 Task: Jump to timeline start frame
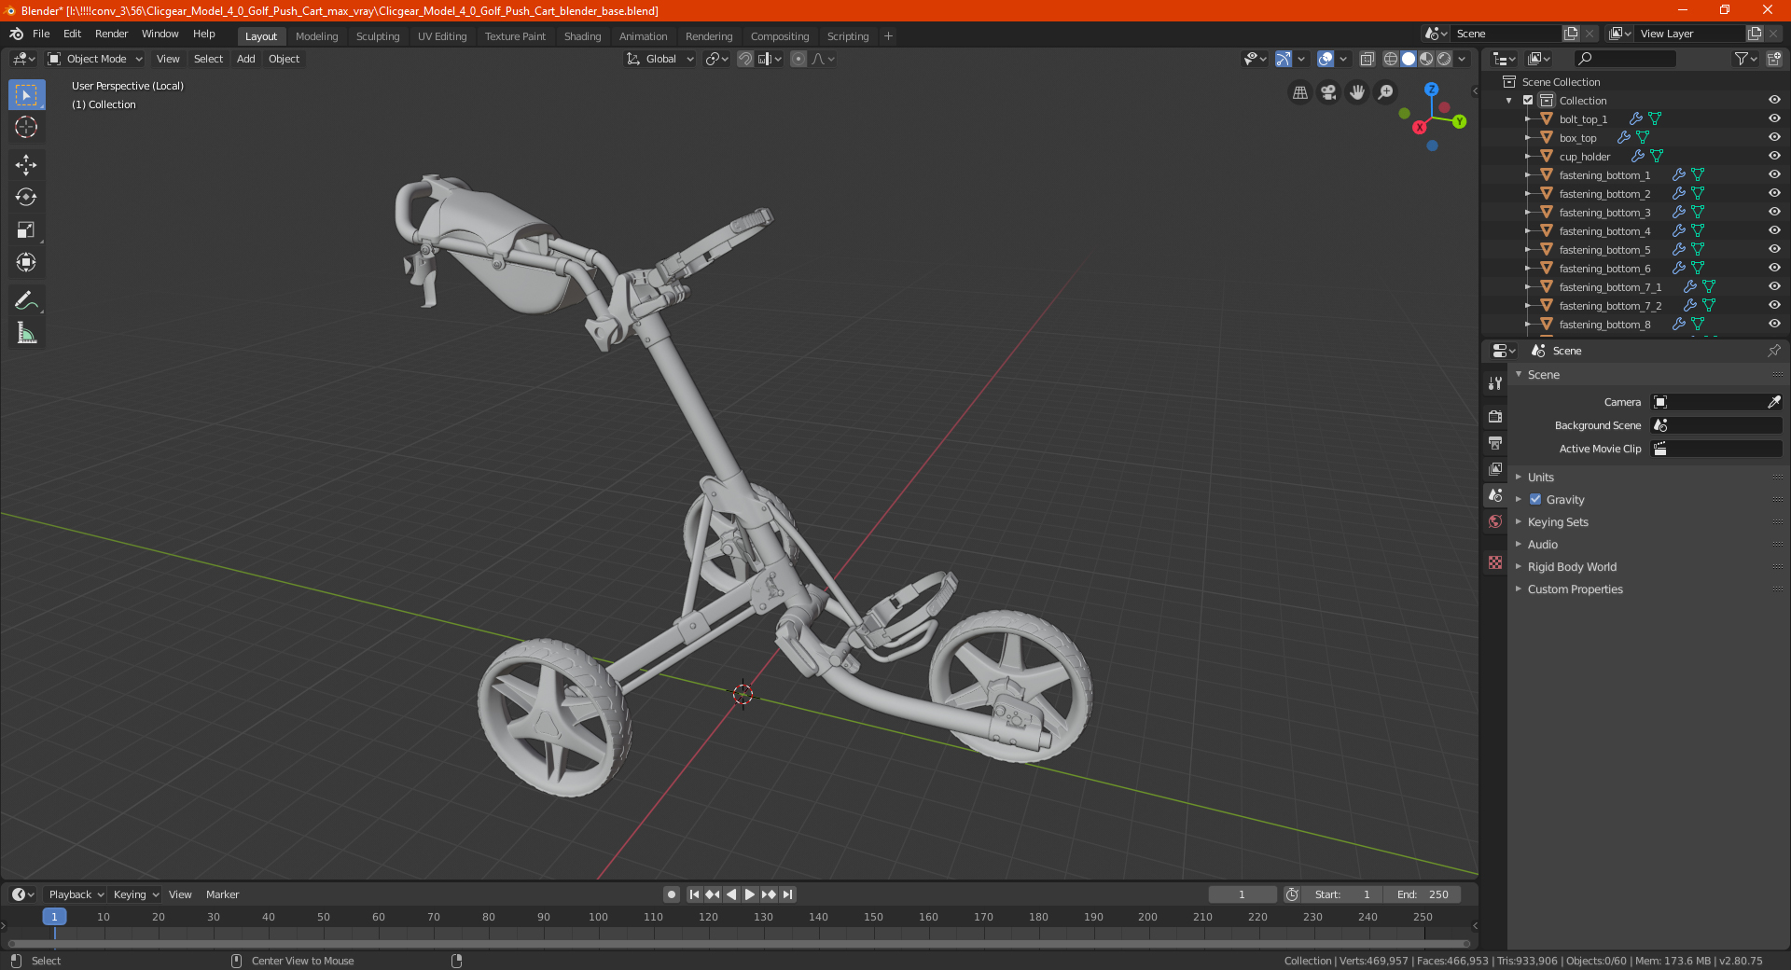tap(694, 894)
